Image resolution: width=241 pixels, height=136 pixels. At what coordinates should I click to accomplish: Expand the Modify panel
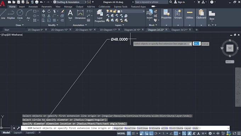pos(53,25)
